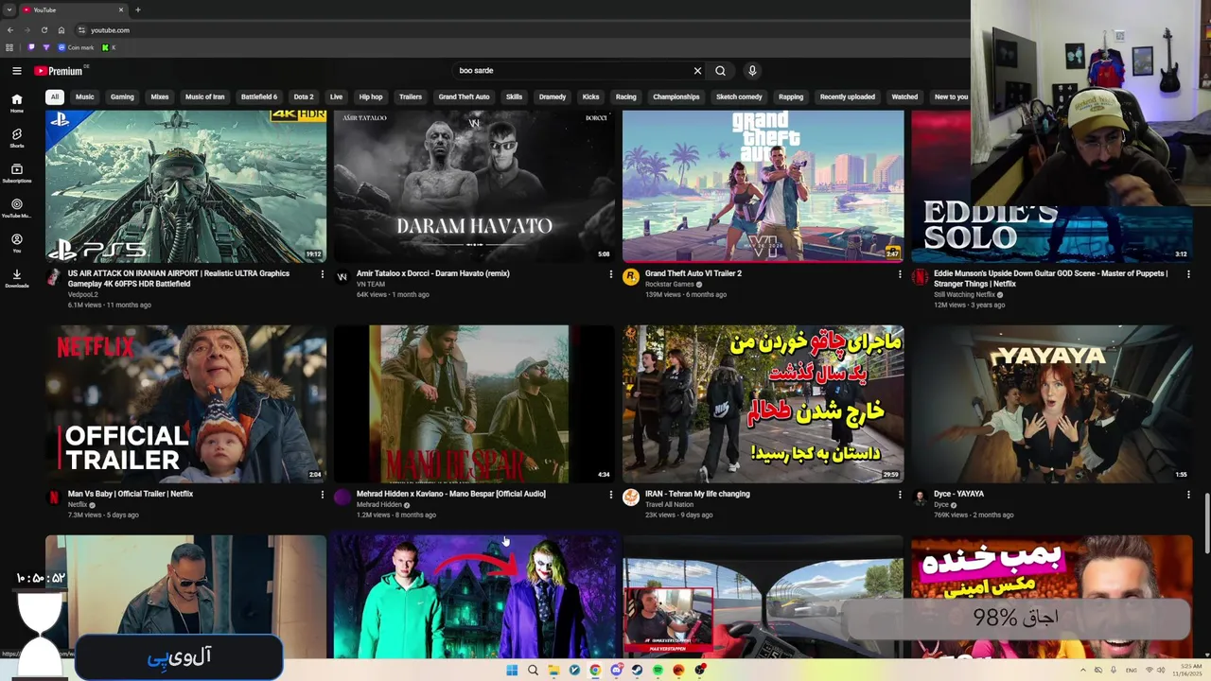Select the Music filter chip
1211x681 pixels.
(x=85, y=96)
